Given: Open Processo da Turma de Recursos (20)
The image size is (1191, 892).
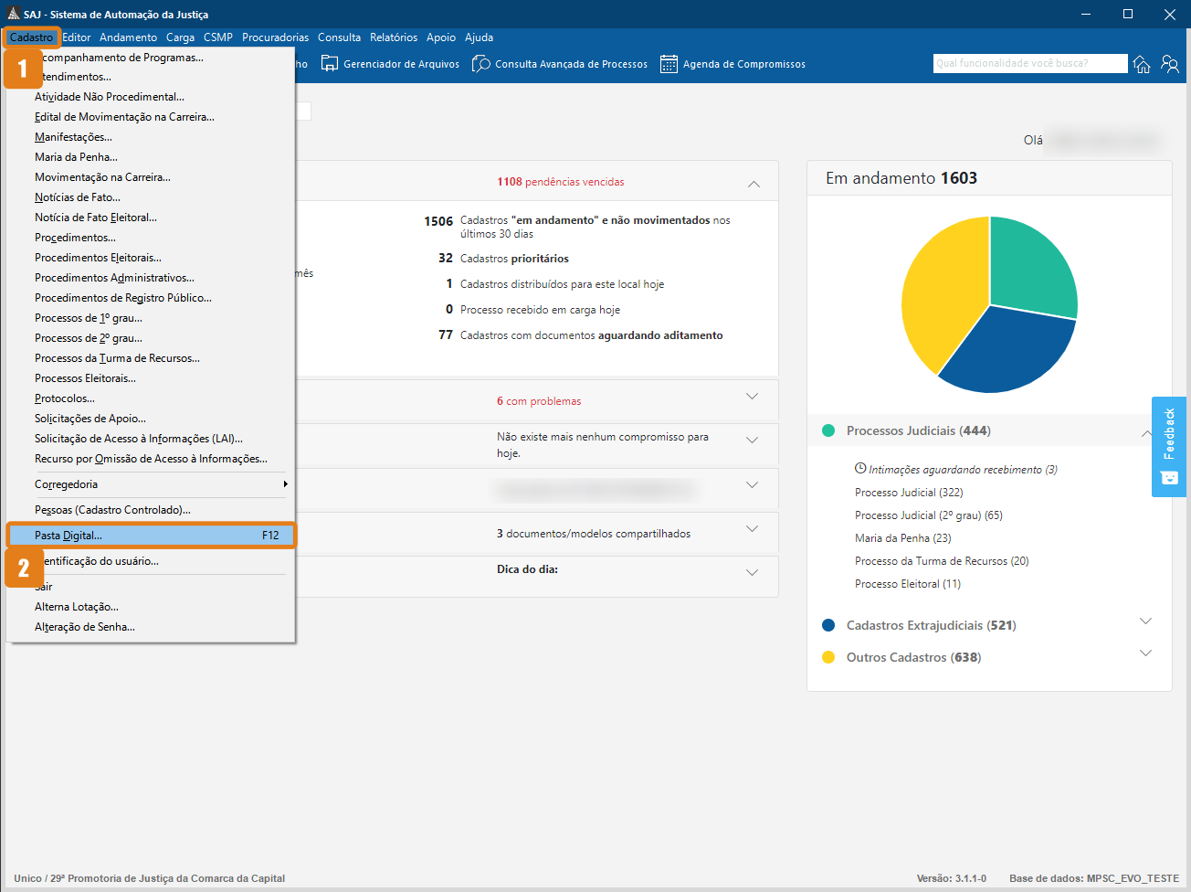Looking at the screenshot, I should click(942, 561).
